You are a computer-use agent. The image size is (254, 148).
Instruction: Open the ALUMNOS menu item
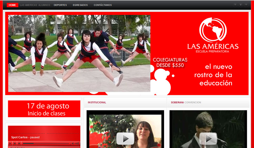point(44,5)
